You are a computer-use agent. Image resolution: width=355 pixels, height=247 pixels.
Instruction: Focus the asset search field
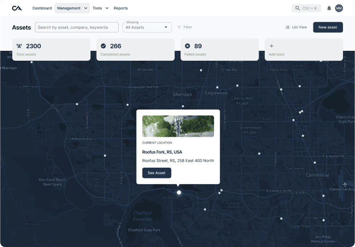pos(77,27)
